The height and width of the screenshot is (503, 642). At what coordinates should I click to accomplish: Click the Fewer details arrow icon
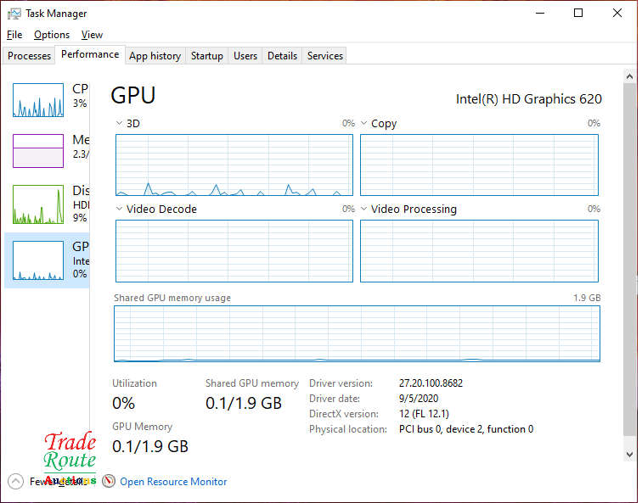15,481
